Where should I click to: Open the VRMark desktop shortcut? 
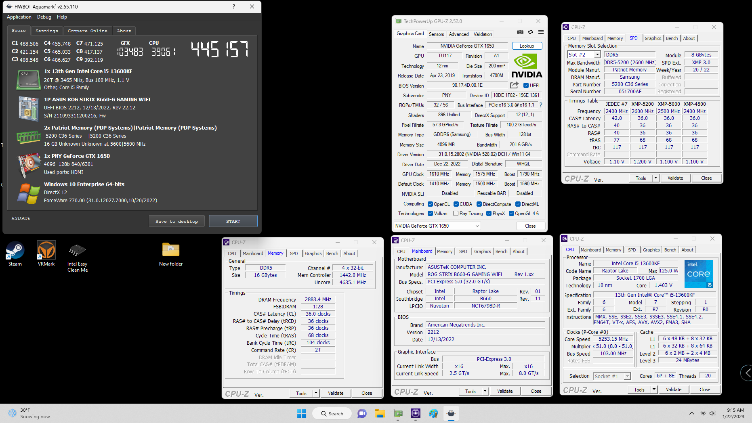(x=46, y=254)
